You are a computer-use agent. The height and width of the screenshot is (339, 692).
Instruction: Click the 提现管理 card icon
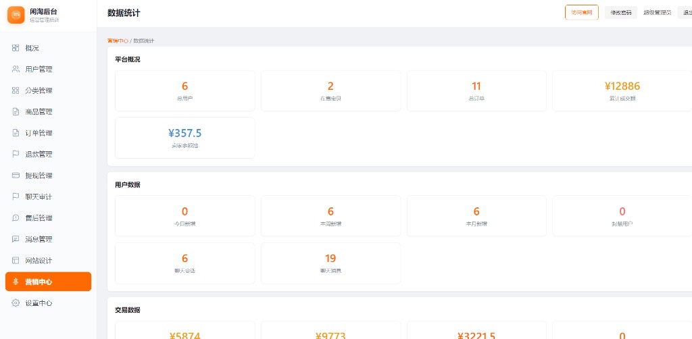click(16, 176)
